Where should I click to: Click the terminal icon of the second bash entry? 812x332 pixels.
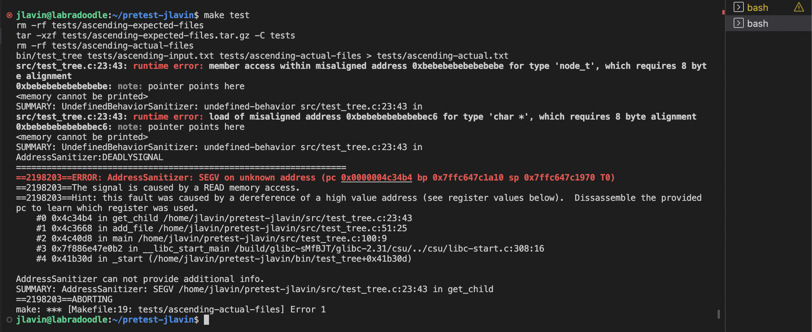[738, 23]
